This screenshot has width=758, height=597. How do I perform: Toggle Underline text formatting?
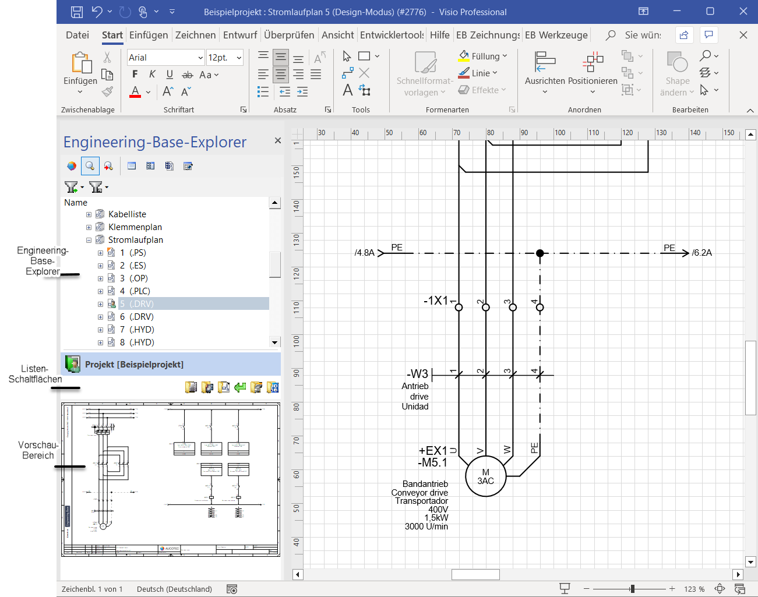click(x=170, y=74)
